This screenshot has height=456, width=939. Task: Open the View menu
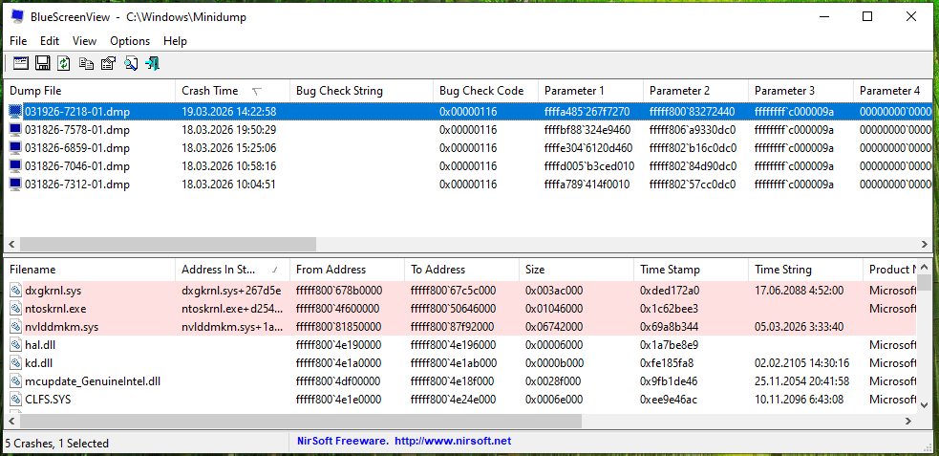pos(84,41)
